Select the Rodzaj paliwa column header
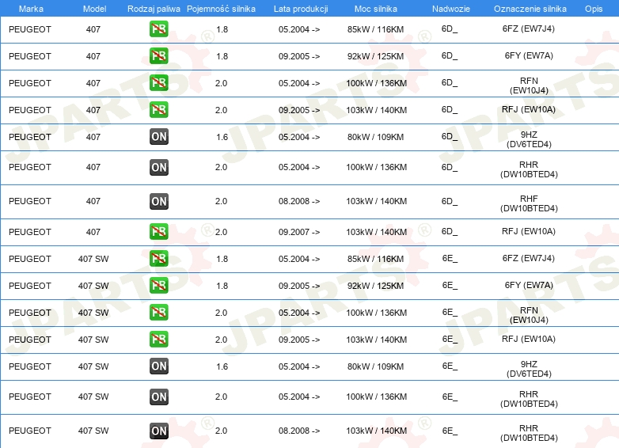The image size is (619, 448). pyautogui.click(x=154, y=9)
